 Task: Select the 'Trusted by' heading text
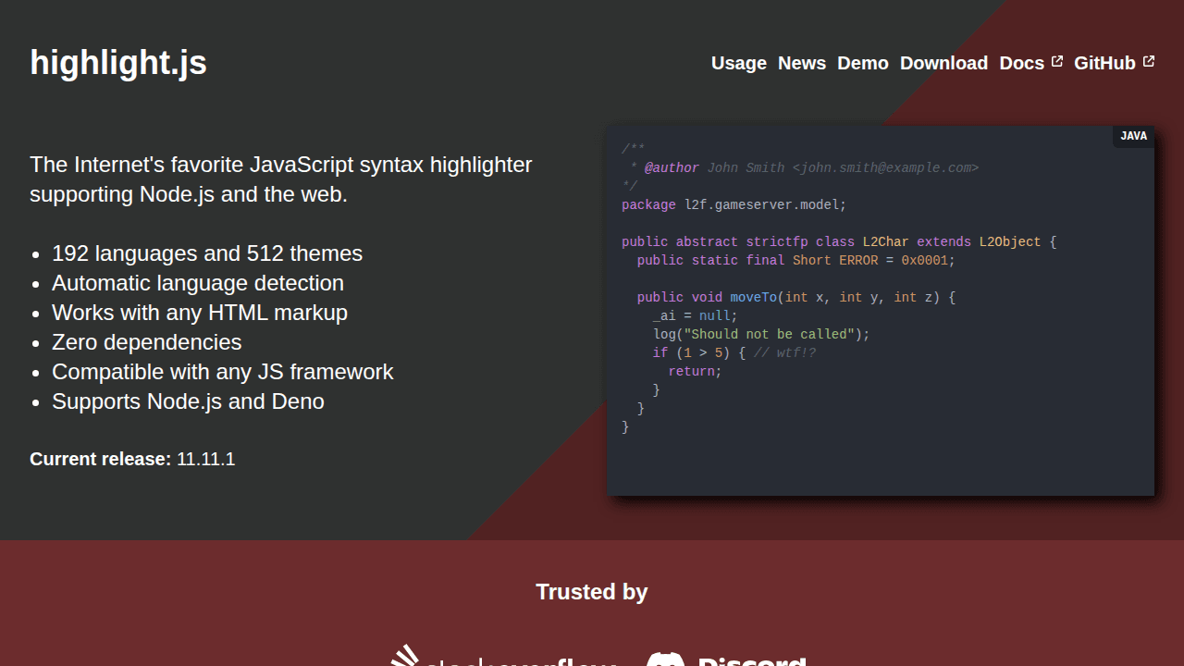pyautogui.click(x=591, y=592)
